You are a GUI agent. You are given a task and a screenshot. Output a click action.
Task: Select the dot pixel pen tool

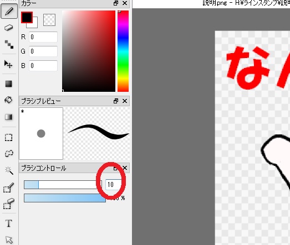coord(9,44)
